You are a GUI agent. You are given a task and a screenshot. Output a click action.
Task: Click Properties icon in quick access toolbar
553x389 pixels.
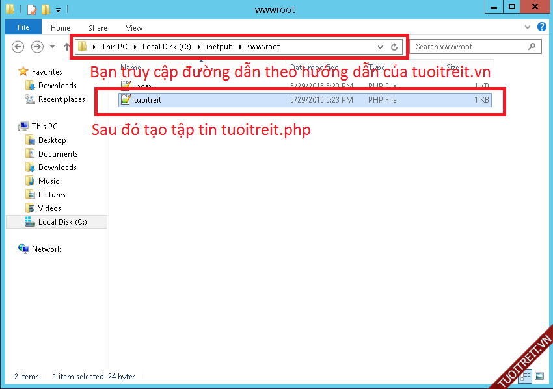point(31,10)
